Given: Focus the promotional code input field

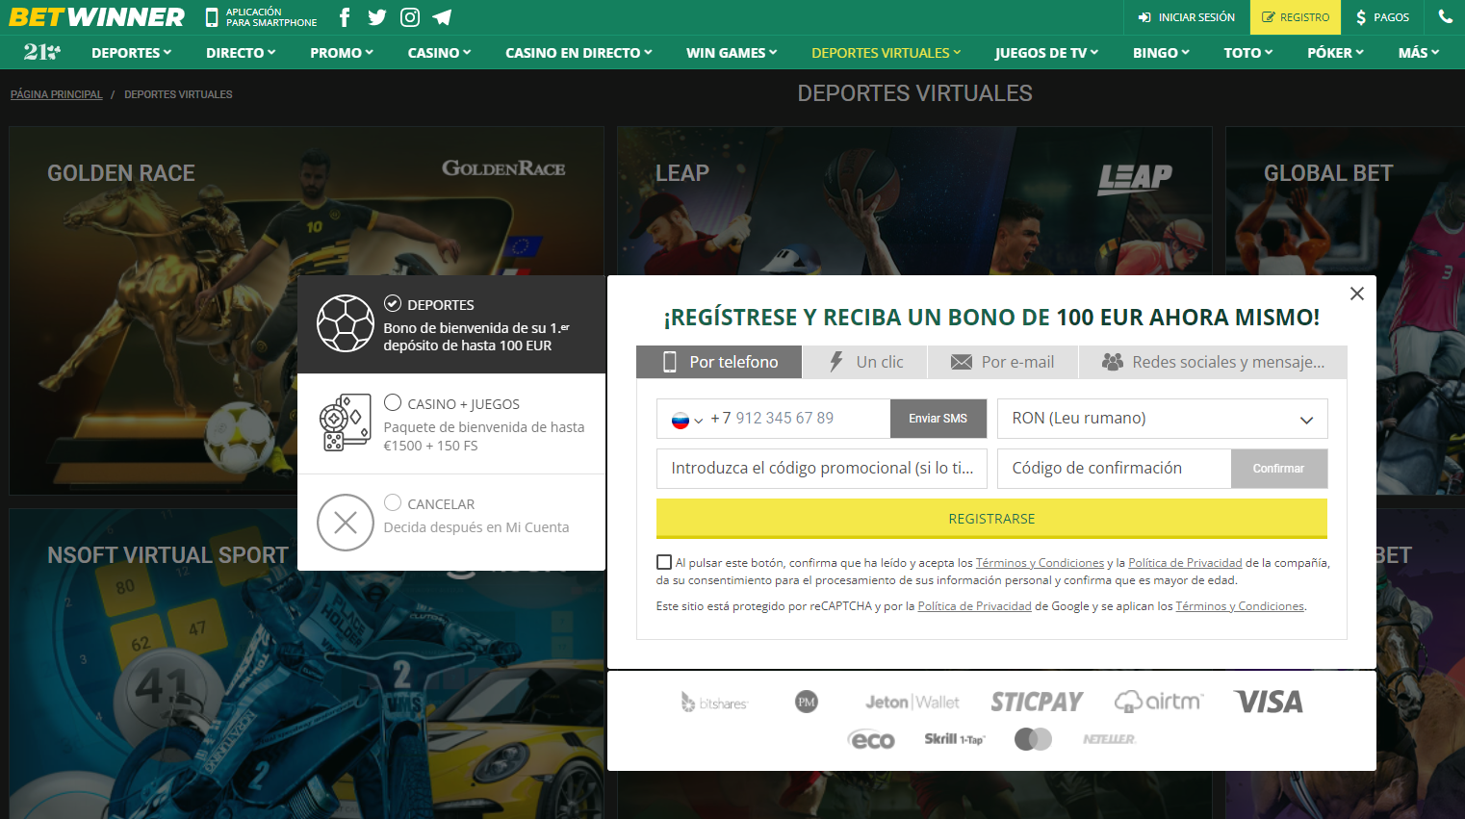Looking at the screenshot, I should pyautogui.click(x=822, y=469).
